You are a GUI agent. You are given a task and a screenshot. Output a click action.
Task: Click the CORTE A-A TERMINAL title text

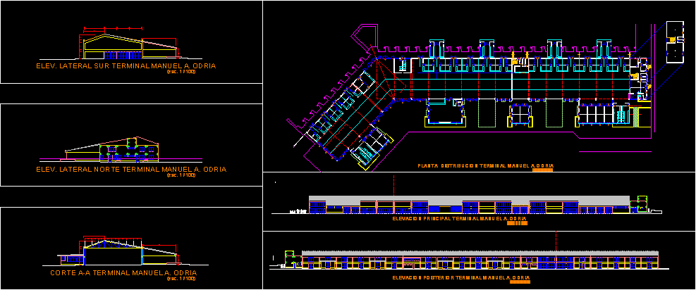click(x=123, y=272)
